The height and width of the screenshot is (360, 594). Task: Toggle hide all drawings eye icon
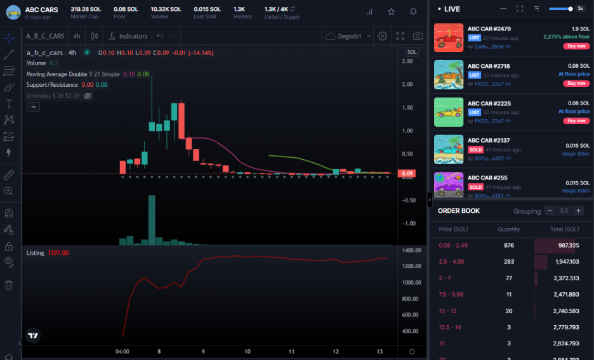9,262
